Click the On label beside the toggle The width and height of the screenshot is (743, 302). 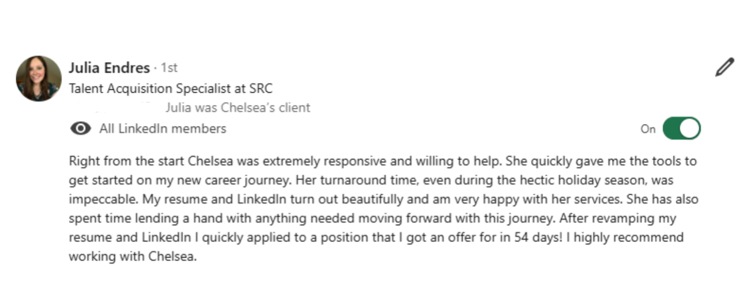(647, 129)
